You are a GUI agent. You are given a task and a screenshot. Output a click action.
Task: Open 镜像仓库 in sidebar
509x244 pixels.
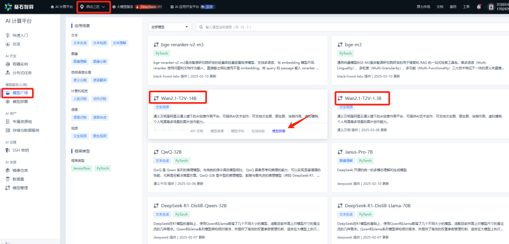17,171
